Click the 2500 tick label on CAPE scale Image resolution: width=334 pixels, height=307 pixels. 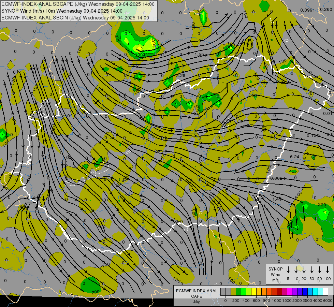pyautogui.click(x=307, y=301)
